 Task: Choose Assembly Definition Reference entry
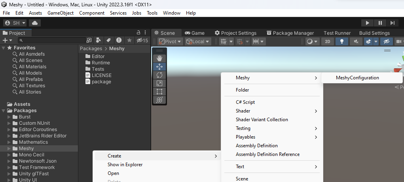[272, 154]
